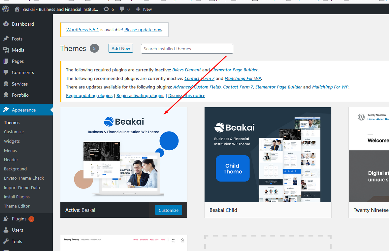Go to Menus under Appearance
Image resolution: width=389 pixels, height=251 pixels.
[x=11, y=150]
